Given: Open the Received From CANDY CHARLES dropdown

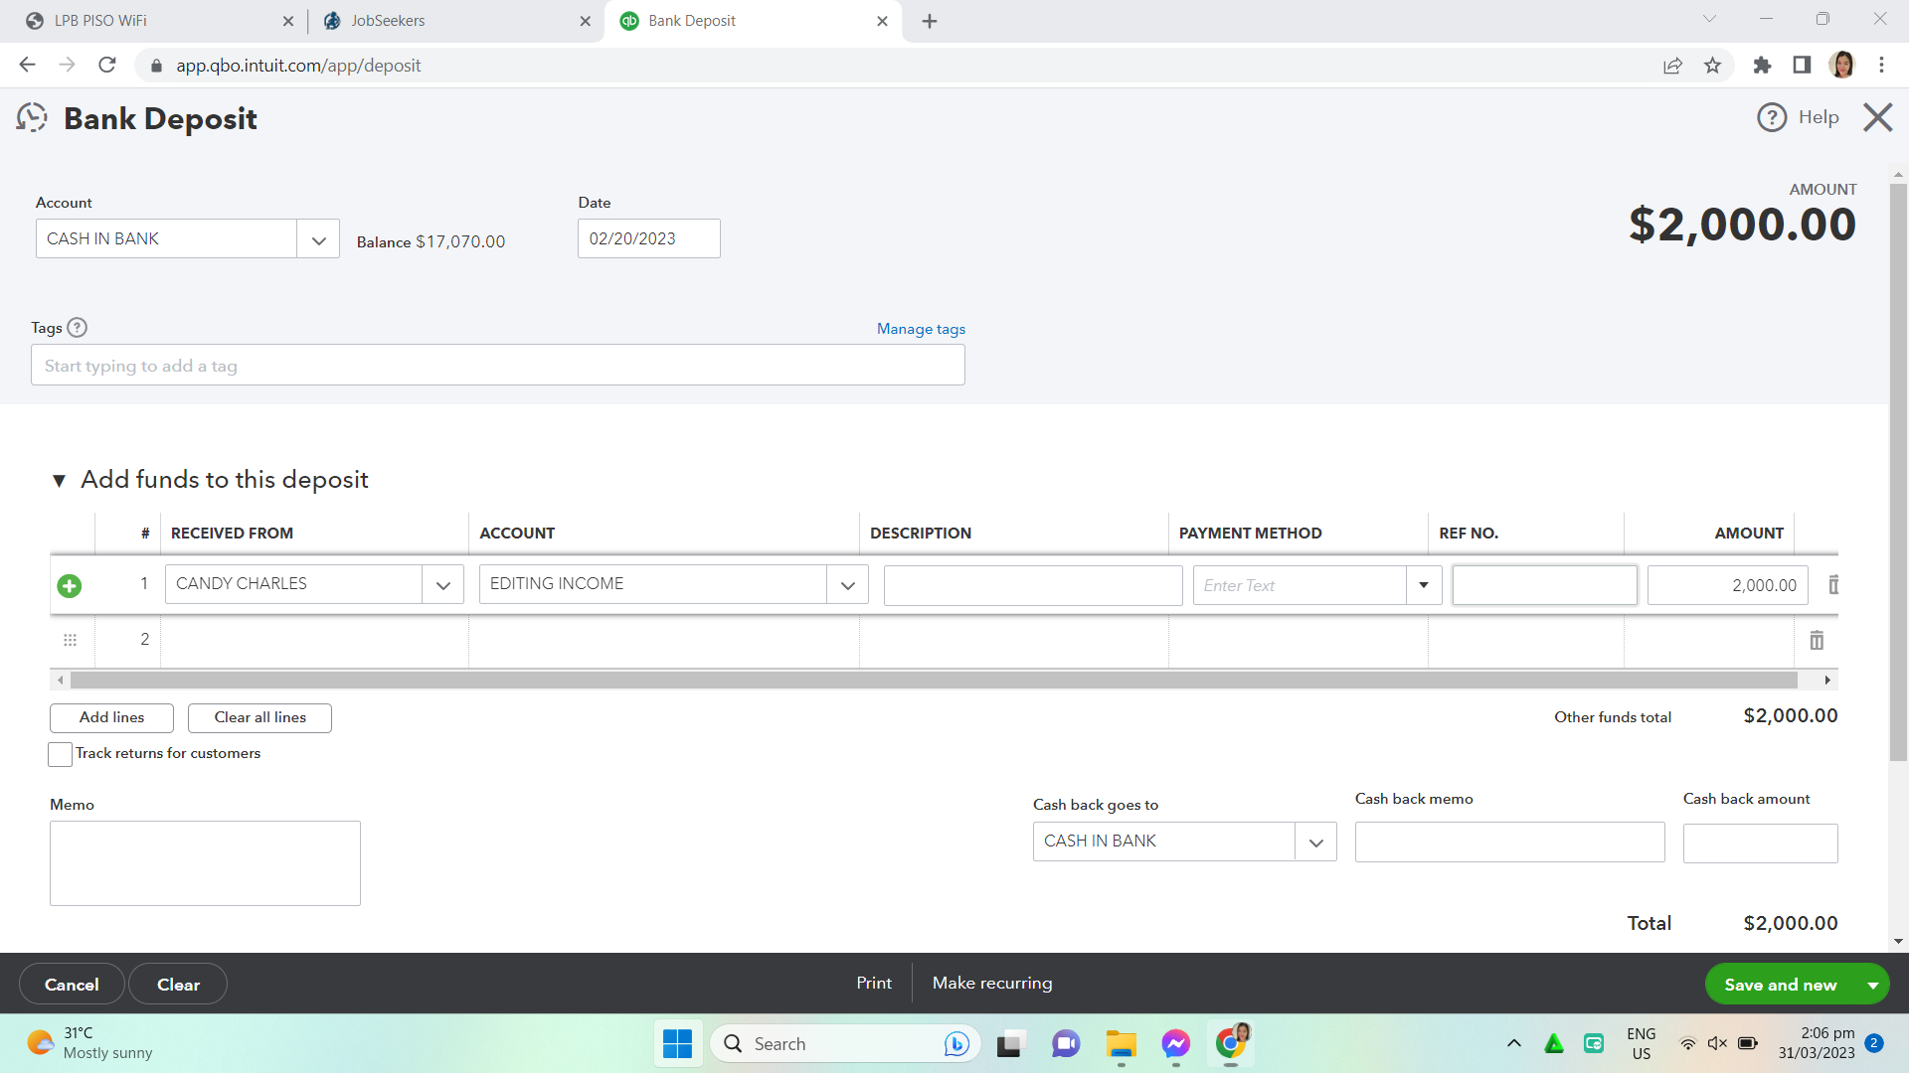Looking at the screenshot, I should click(442, 585).
